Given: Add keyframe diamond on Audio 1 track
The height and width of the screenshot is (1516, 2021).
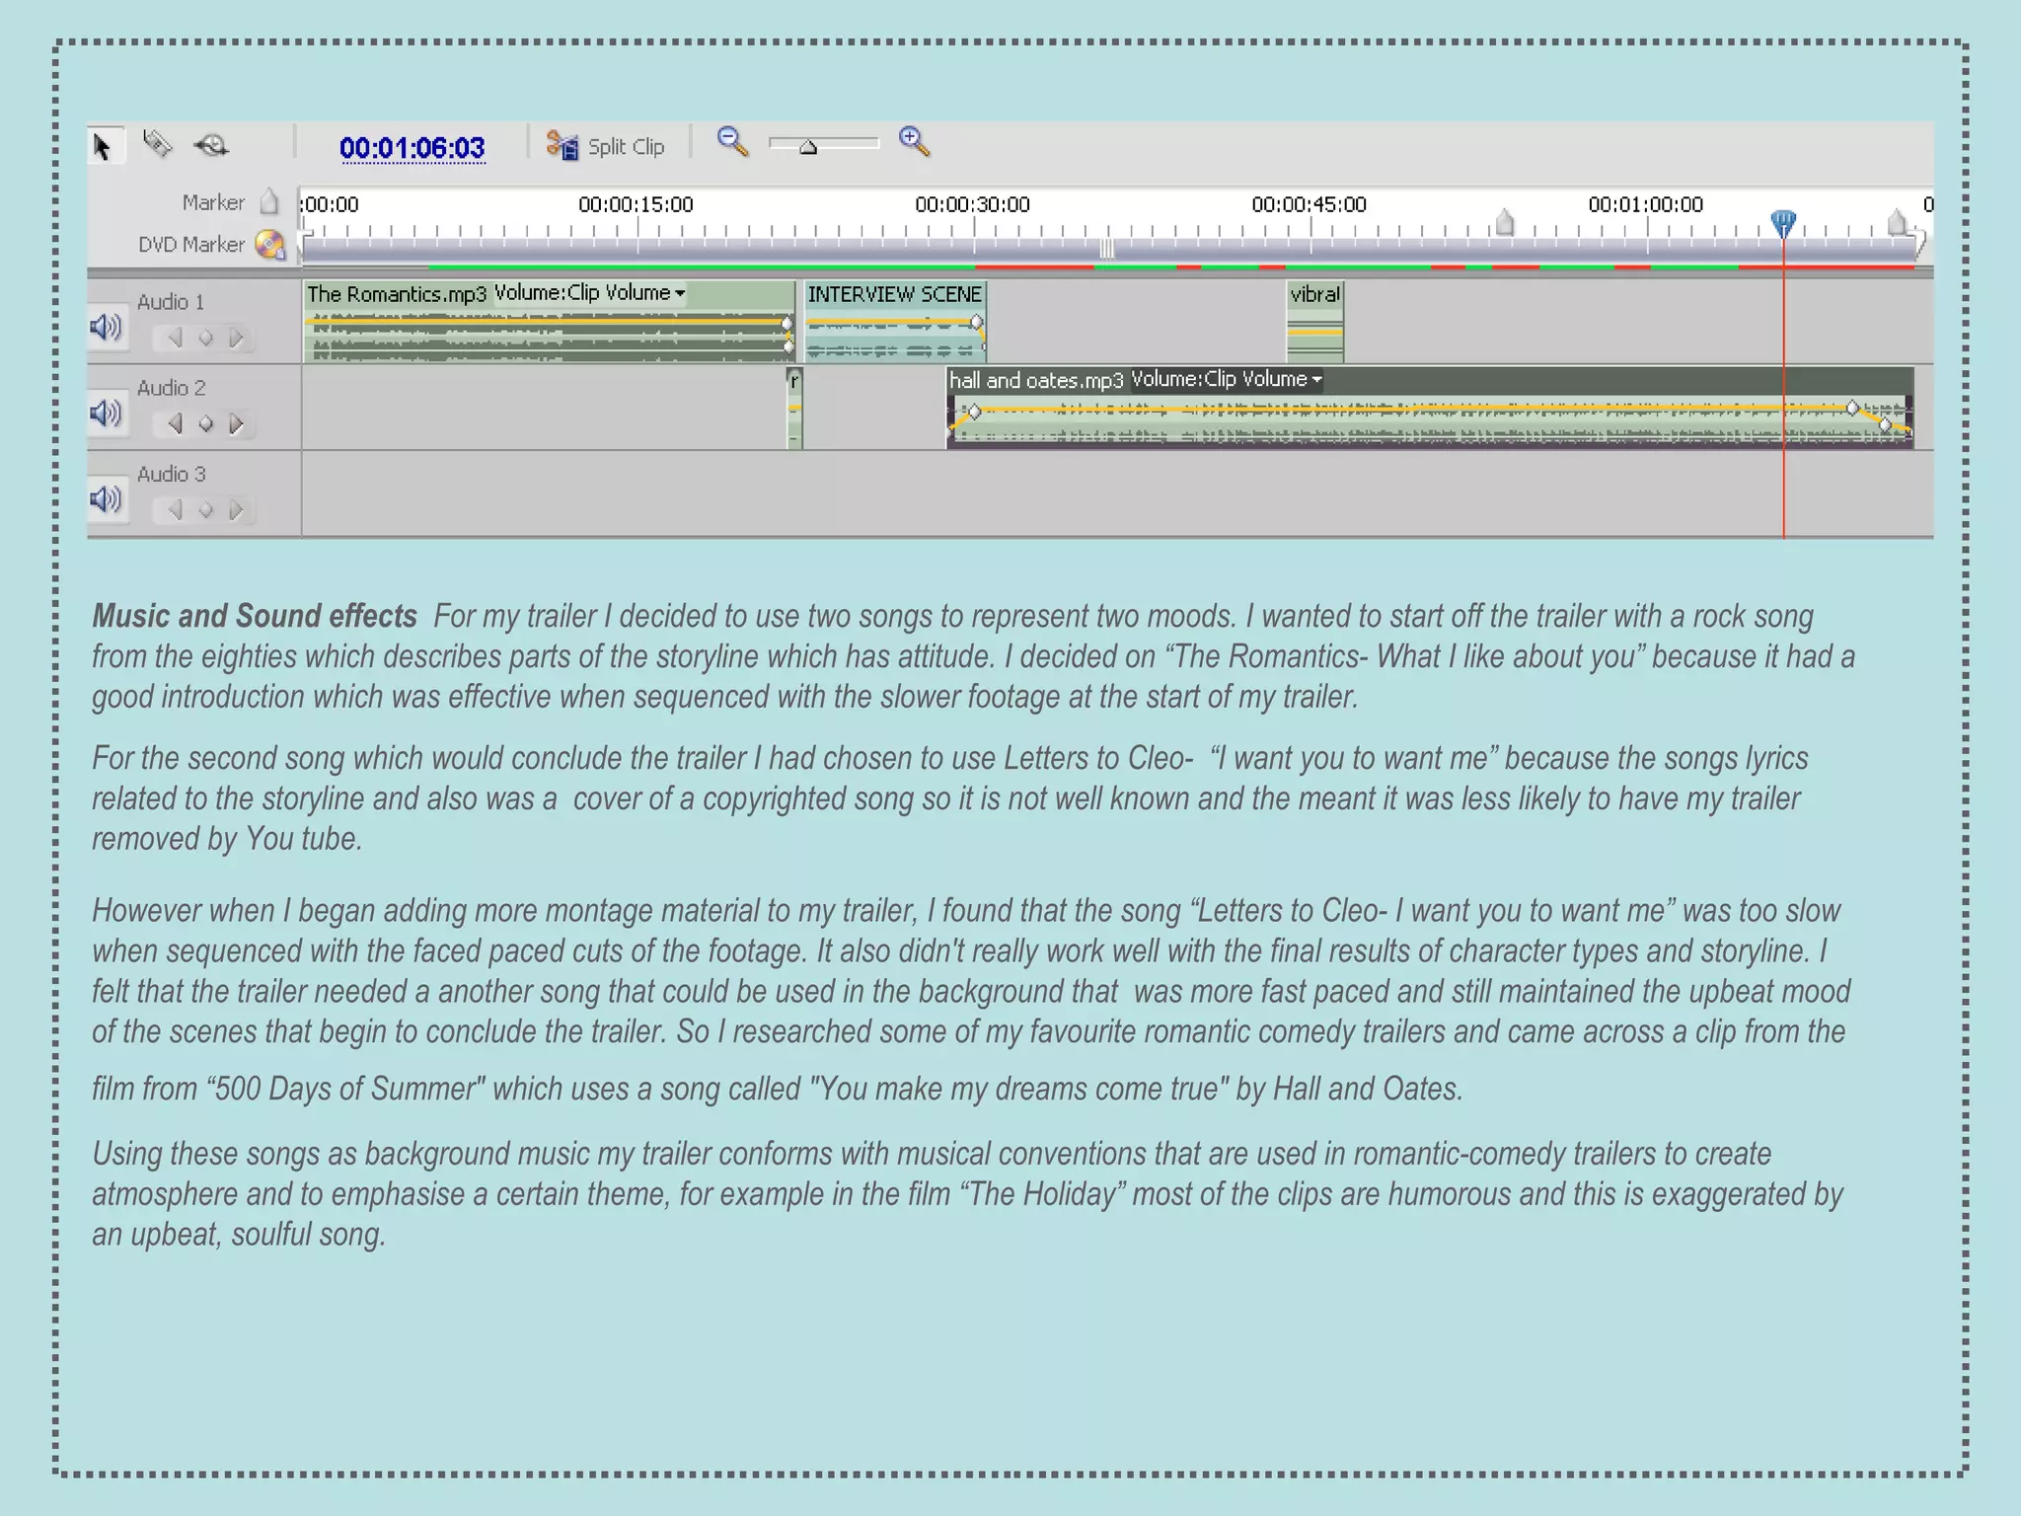Looking at the screenshot, I should point(205,338).
